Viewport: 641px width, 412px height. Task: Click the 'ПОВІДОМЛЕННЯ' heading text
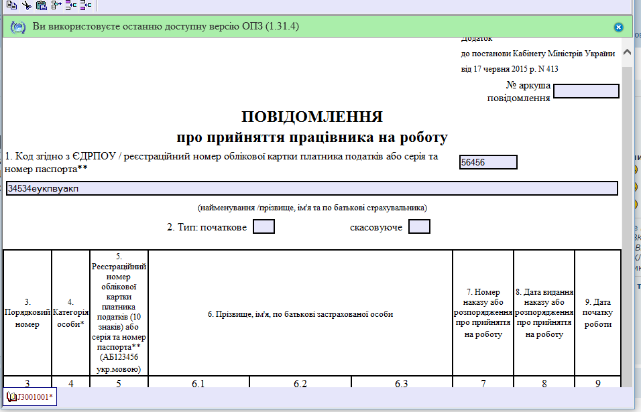pos(312,117)
